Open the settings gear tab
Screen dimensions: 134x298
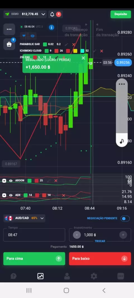pyautogui.click(x=94, y=276)
